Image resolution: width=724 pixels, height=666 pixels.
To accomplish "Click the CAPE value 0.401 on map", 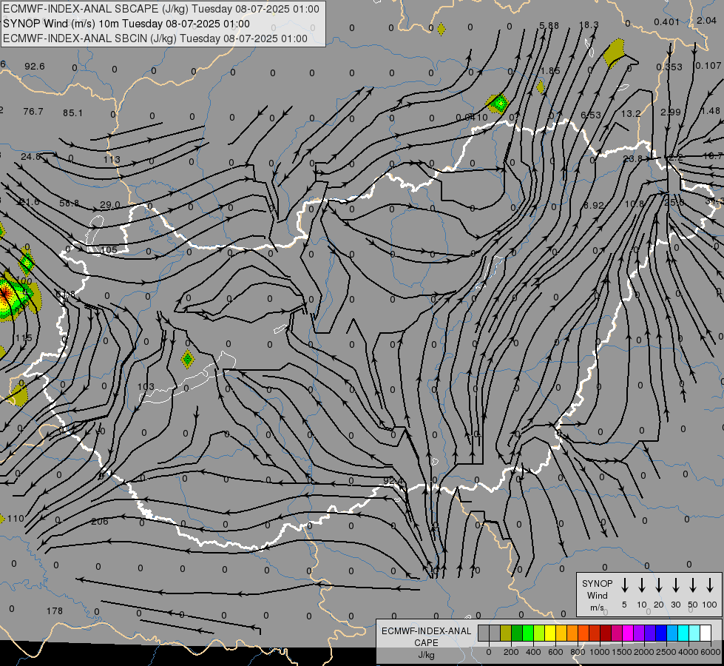I will point(667,22).
